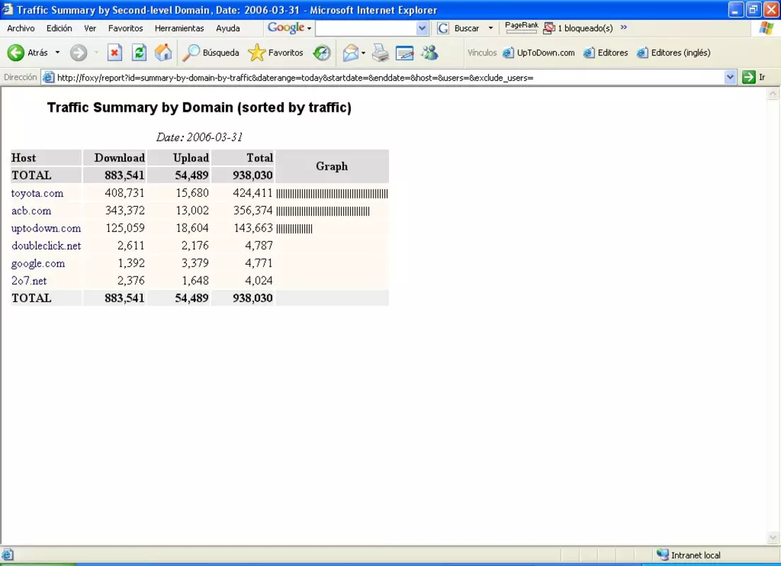Image resolution: width=781 pixels, height=566 pixels.
Task: Click the scrollbar down arrow
Action: [773, 537]
